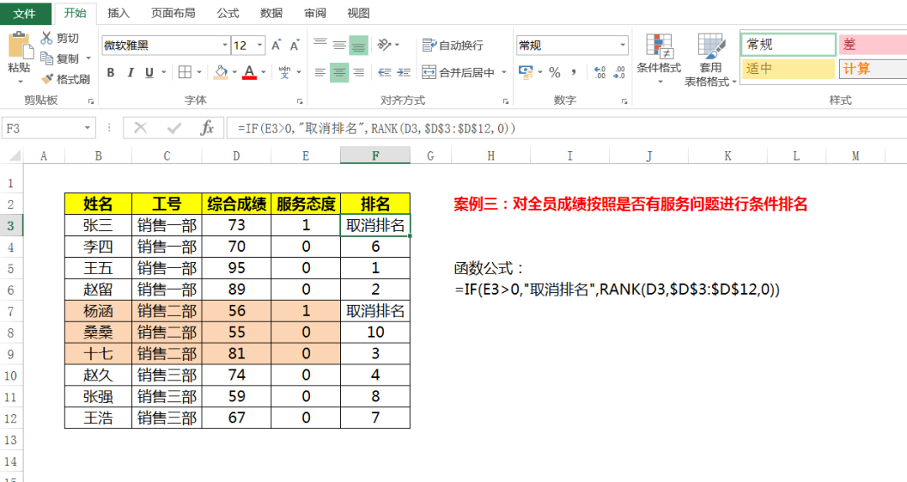Click the wén phonetic guide icon
The width and height of the screenshot is (907, 482).
(284, 72)
